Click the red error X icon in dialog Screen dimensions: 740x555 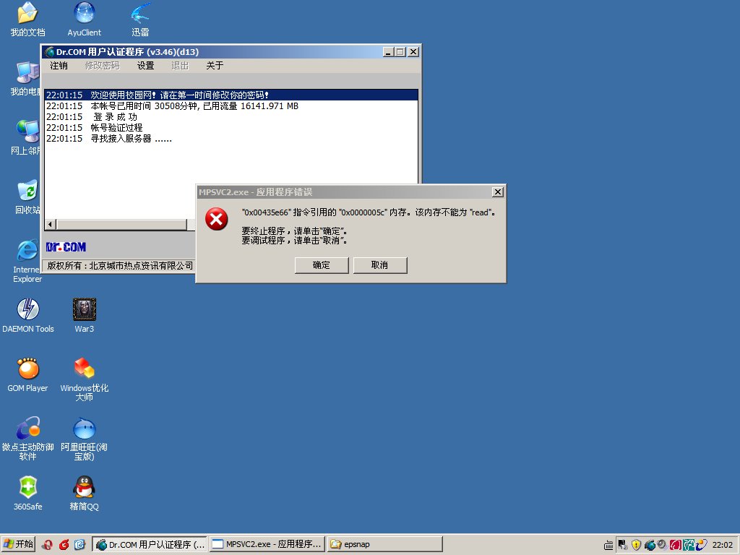tap(217, 219)
